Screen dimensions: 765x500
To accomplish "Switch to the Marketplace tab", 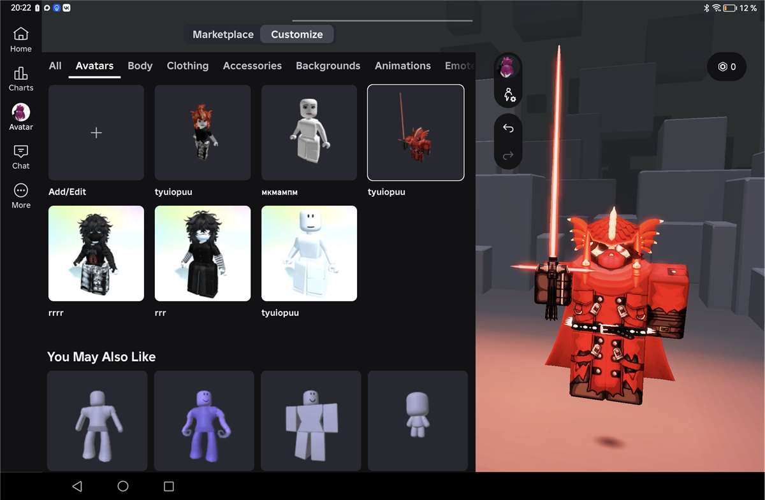I will tap(223, 34).
